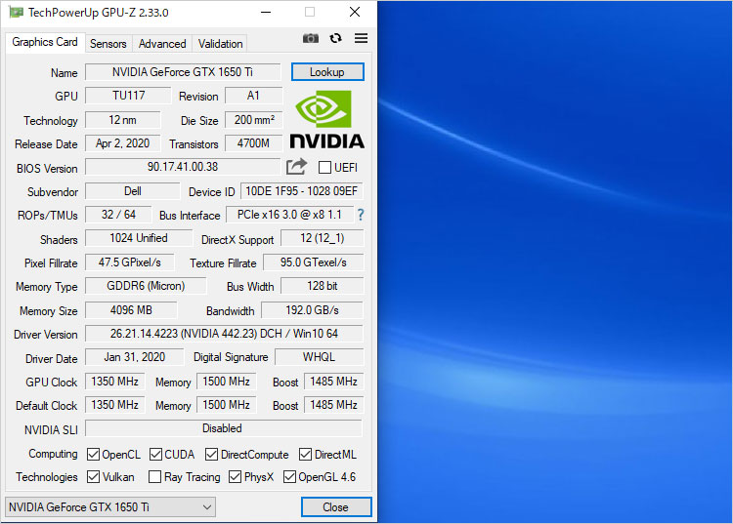This screenshot has height=524, width=733.
Task: Click the GPU-Z title bar app icon
Action: point(17,12)
